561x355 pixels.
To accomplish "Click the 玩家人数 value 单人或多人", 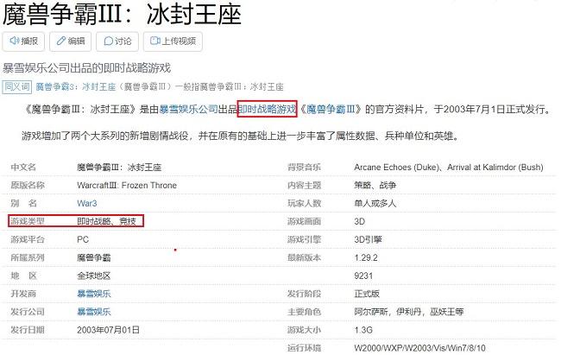I will point(375,203).
